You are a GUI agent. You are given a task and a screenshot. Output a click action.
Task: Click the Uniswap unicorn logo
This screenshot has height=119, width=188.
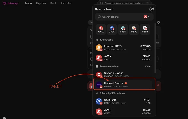point(4,3)
